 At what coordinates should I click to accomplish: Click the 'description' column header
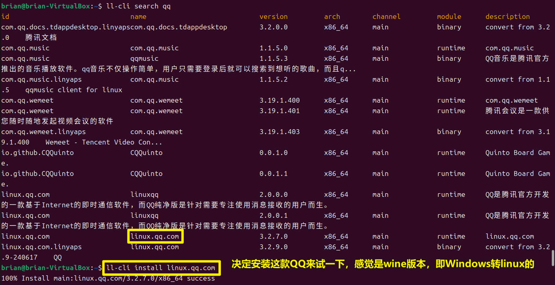click(508, 17)
